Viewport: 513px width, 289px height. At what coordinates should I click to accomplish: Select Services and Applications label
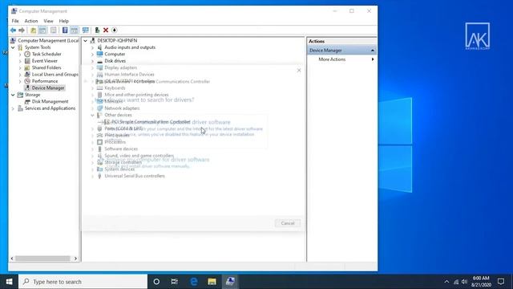(x=50, y=108)
